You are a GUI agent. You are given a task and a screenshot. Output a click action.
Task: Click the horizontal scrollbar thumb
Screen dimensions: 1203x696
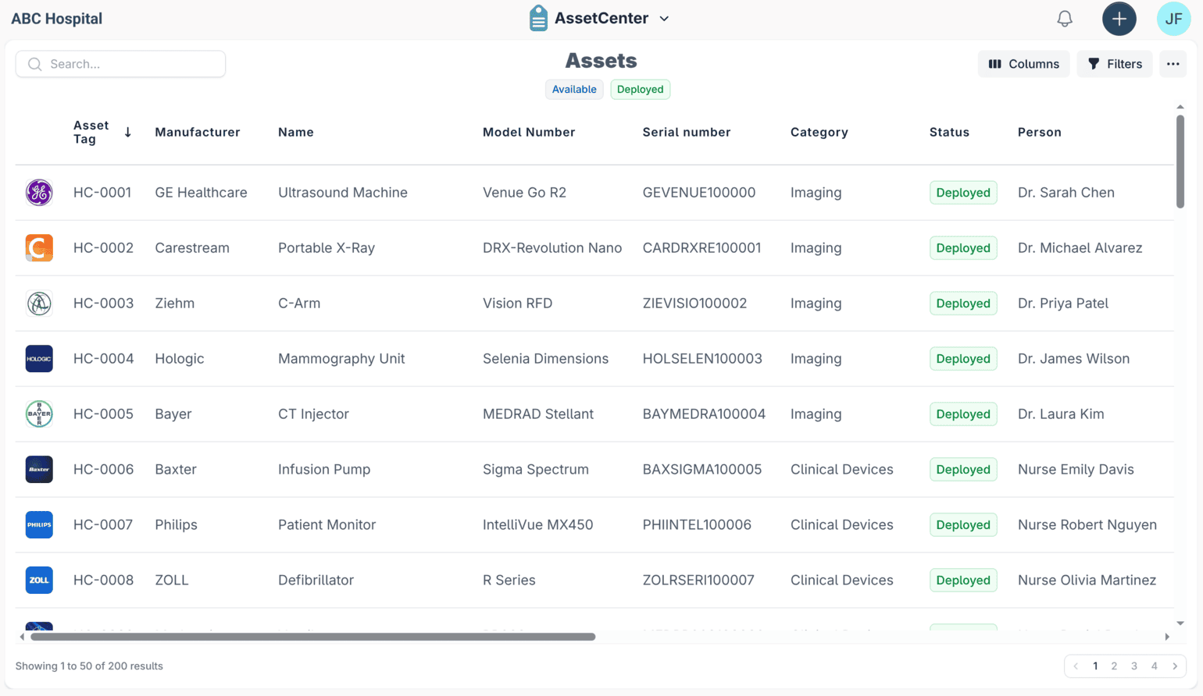pyautogui.click(x=312, y=637)
